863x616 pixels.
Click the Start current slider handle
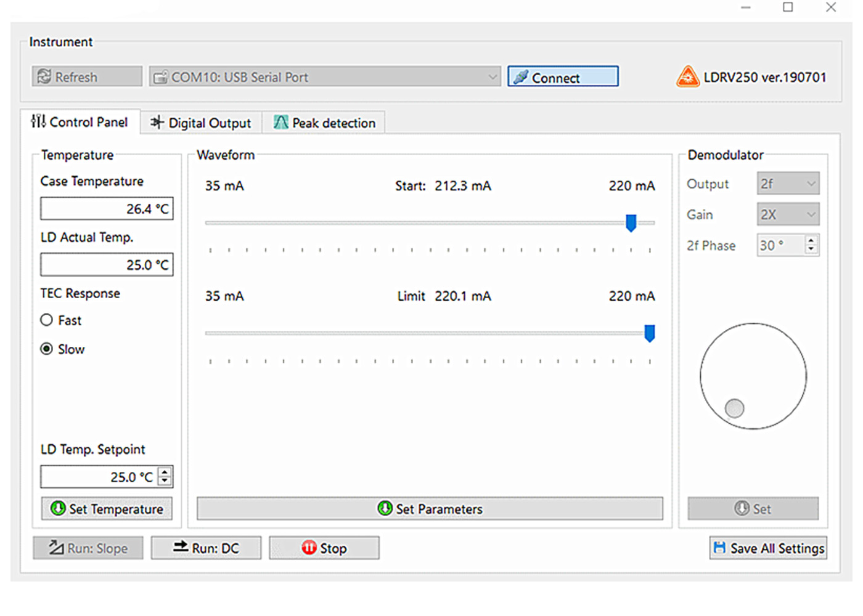click(x=631, y=222)
